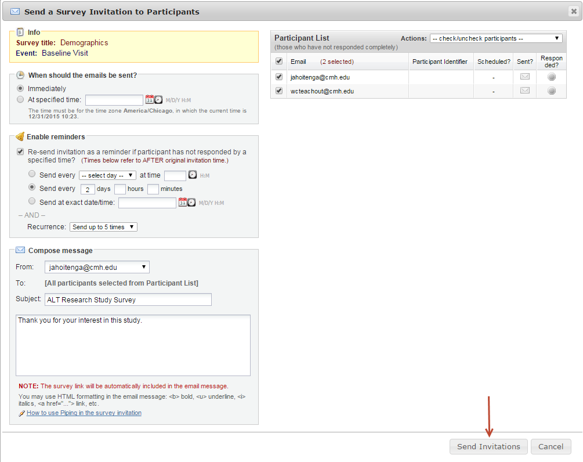Screen dimensions: 583x462
Task: Open 'How to use Piping in the survey invitation' link
Action: [84, 413]
